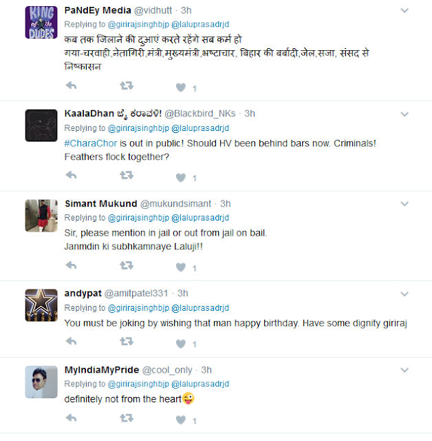
Task: Reply to MyIndiaMyPride's tweet
Action: pos(70,418)
